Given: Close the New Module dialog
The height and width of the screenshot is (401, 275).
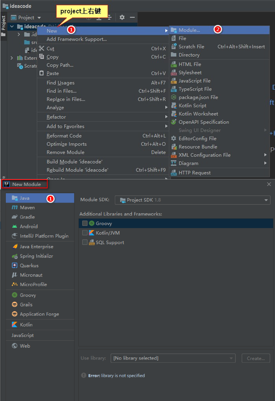Looking at the screenshot, I should point(269,184).
